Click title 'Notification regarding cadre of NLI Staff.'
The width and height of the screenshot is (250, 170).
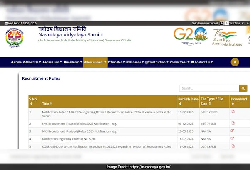(69, 139)
